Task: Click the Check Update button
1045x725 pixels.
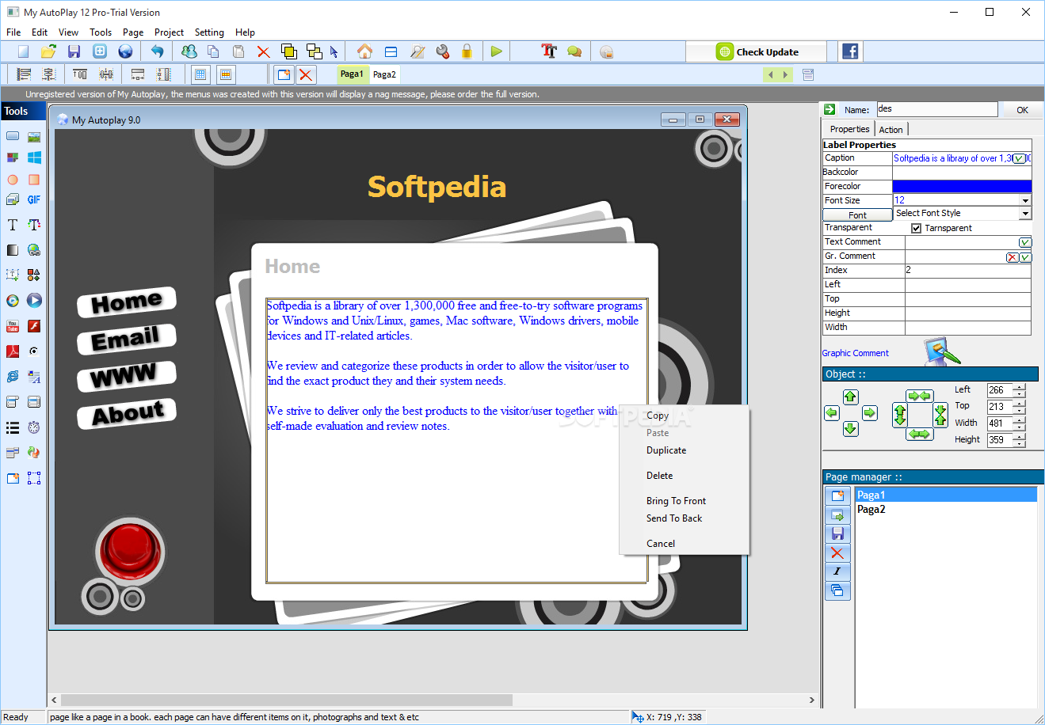Action: 757,52
